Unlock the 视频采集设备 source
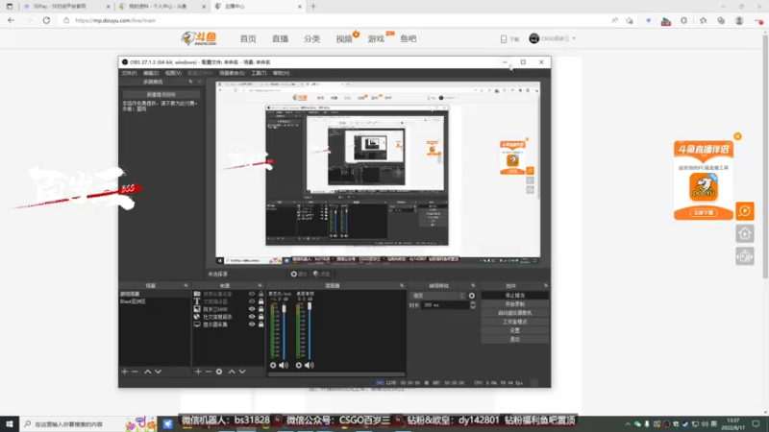769x432 pixels. coord(260,294)
